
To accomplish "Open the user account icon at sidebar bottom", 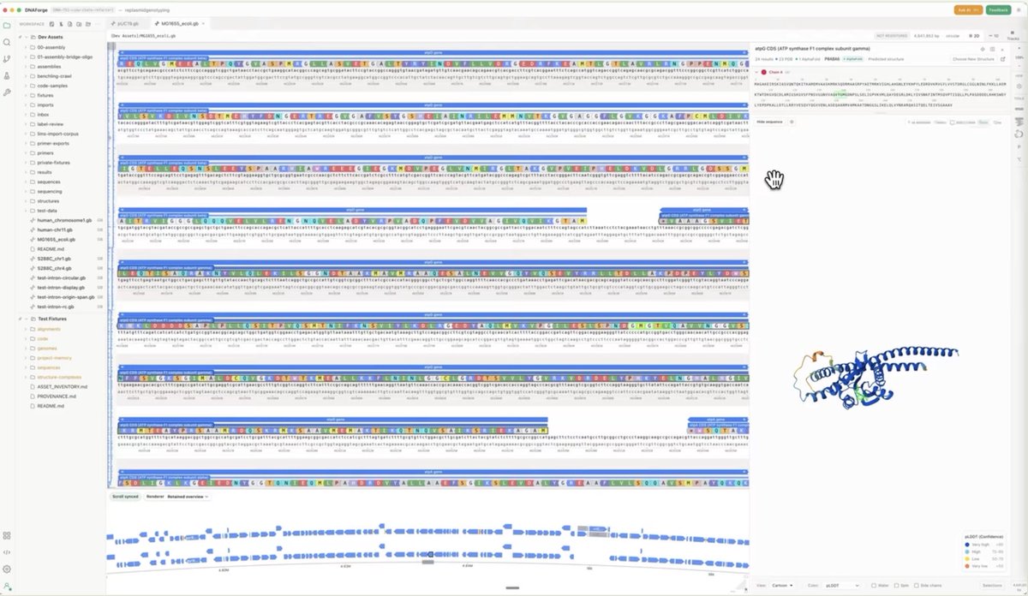I will coord(7,585).
